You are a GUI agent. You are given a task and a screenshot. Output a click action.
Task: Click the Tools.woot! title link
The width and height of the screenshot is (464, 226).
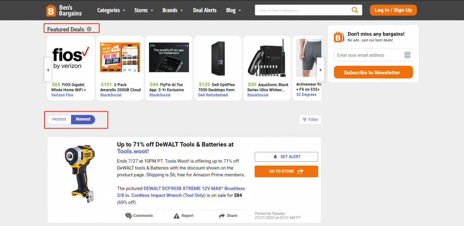133,151
